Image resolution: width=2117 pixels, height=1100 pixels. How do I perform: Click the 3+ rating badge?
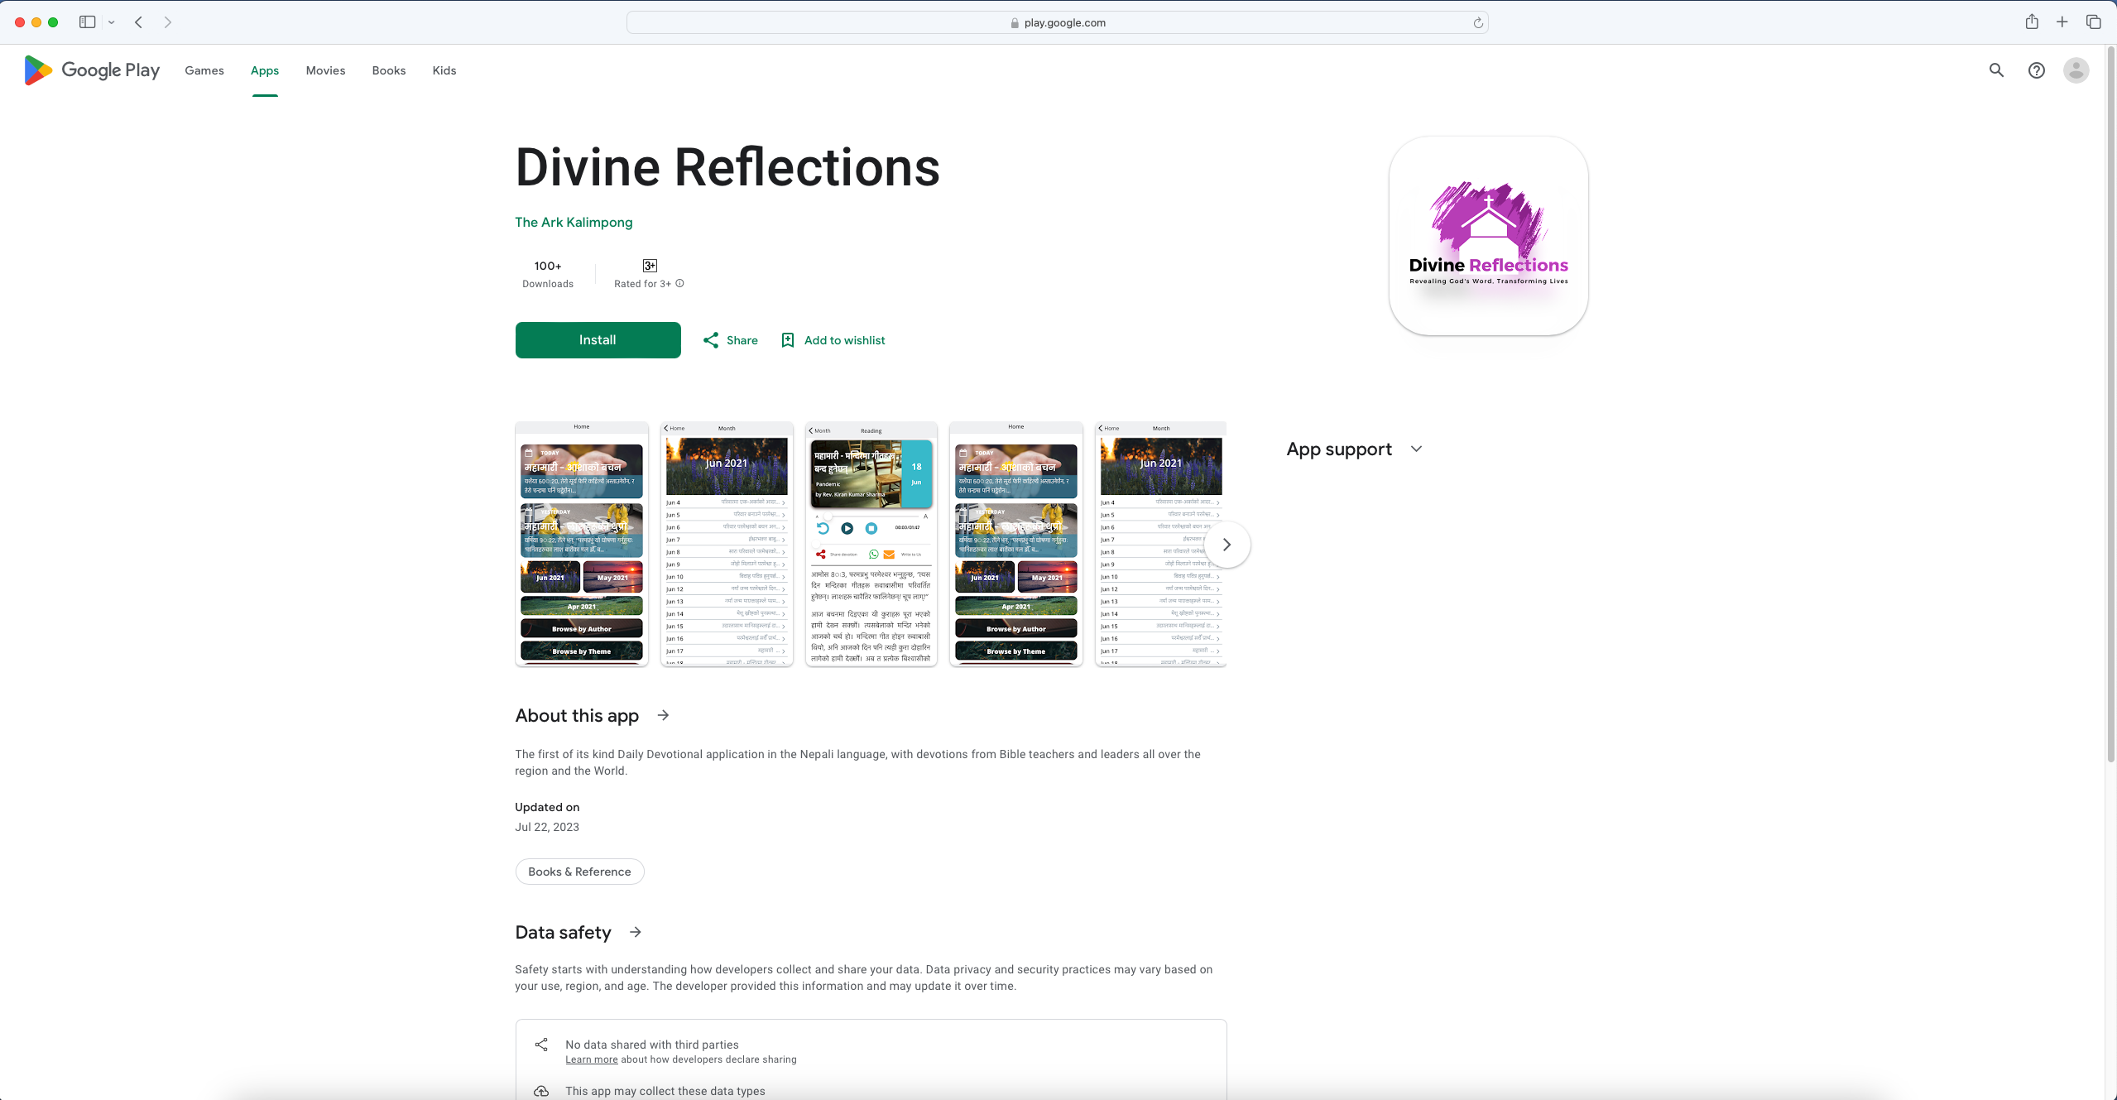click(x=650, y=266)
